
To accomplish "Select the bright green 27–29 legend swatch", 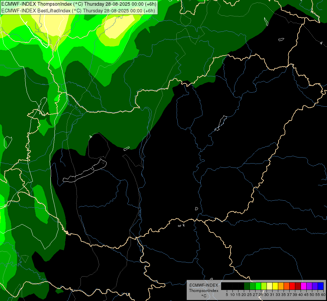I will coord(258,286).
